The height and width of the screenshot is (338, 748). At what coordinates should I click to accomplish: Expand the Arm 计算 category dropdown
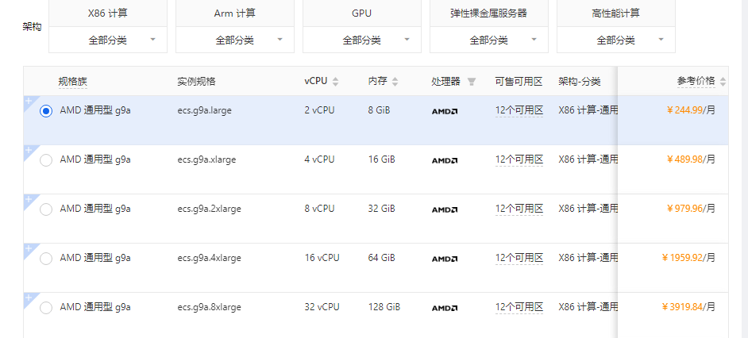(234, 40)
